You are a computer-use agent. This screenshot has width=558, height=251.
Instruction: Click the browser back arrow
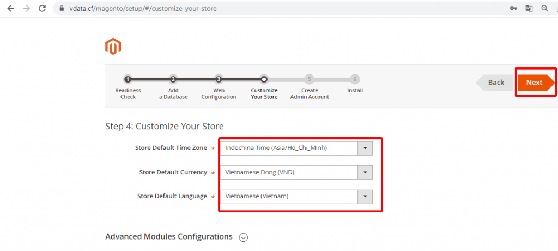click(x=11, y=9)
